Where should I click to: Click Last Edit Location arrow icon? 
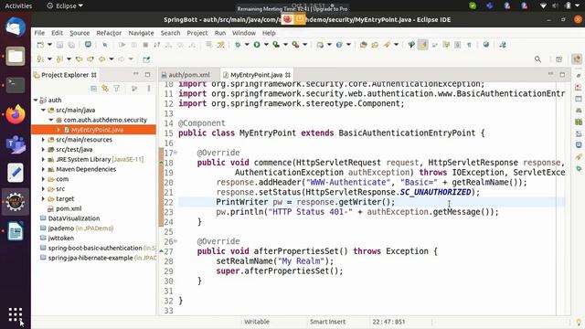pyautogui.click(x=80, y=58)
